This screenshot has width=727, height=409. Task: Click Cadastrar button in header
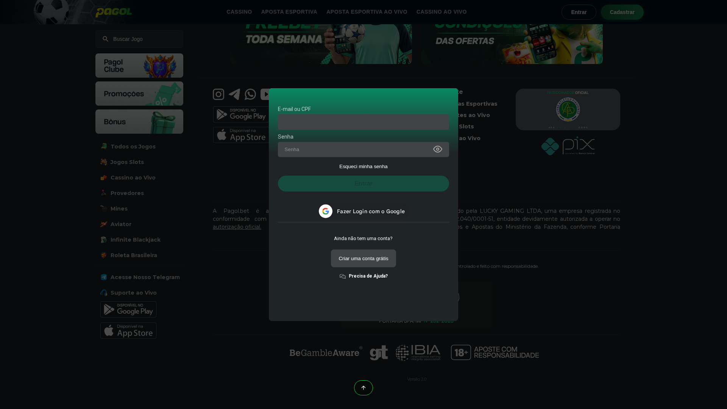[x=622, y=12]
